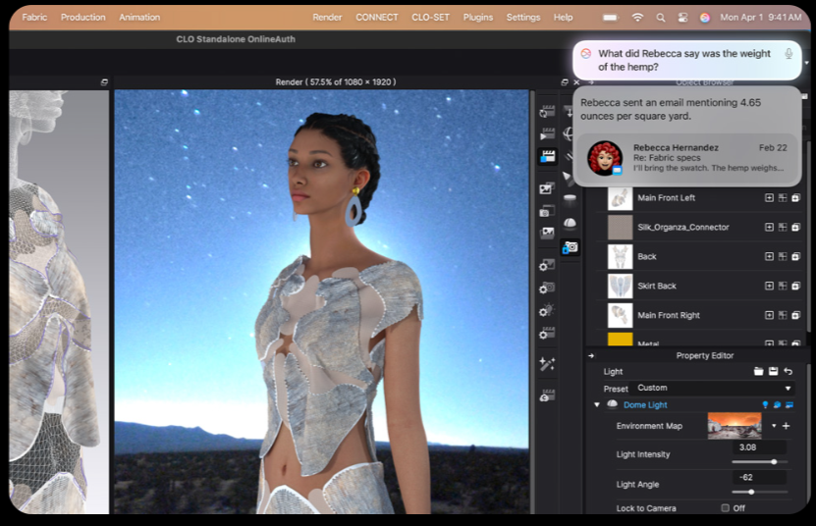Image resolution: width=816 pixels, height=526 pixels.
Task: Open the Animation menu
Action: [139, 17]
